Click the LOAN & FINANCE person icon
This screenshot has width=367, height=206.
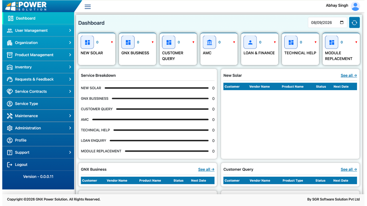(250, 42)
